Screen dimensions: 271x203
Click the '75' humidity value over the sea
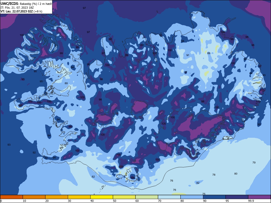[x=204, y=194]
